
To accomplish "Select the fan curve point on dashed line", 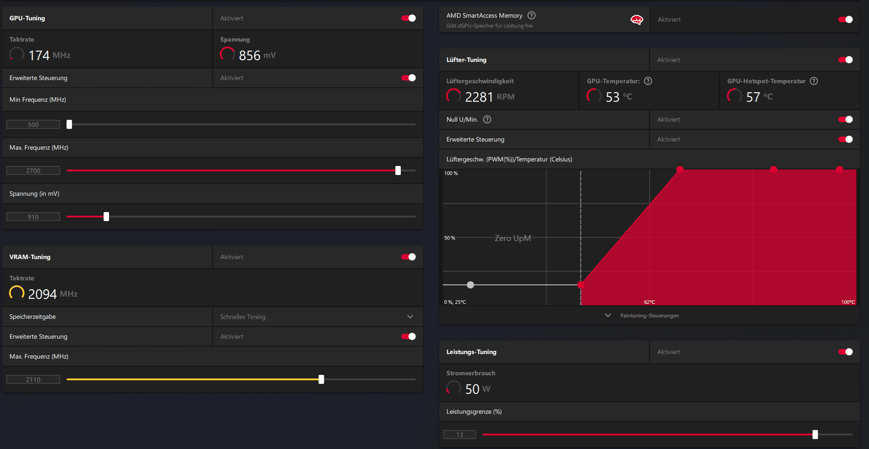I will click(581, 285).
